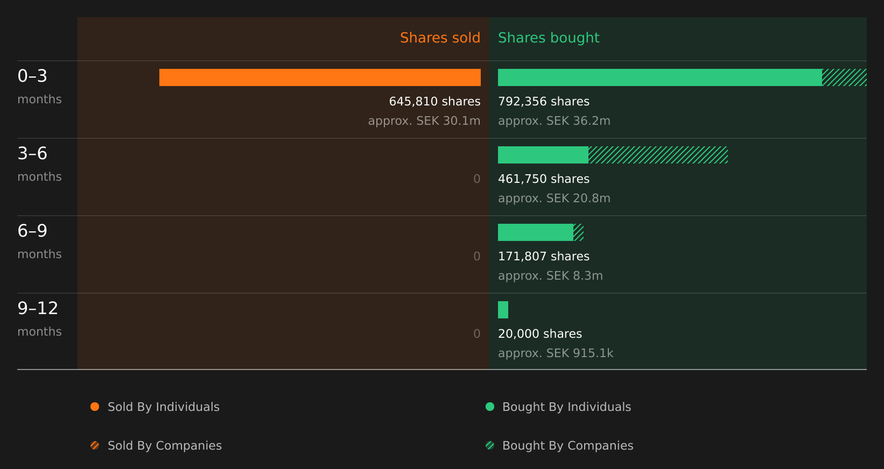
Task: Click the approx. SEK 30.1m value
Action: pos(424,121)
